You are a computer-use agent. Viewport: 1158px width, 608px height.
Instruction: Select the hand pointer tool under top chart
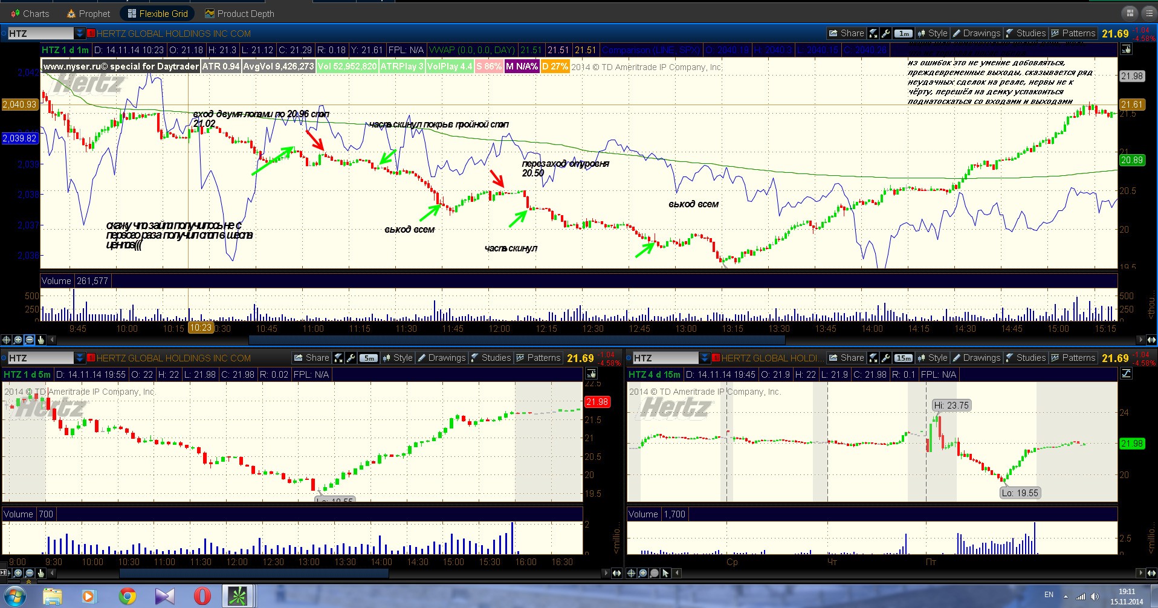[40, 340]
